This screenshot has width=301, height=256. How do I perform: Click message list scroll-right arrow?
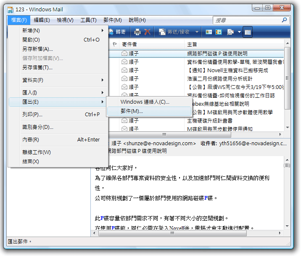click(280, 134)
